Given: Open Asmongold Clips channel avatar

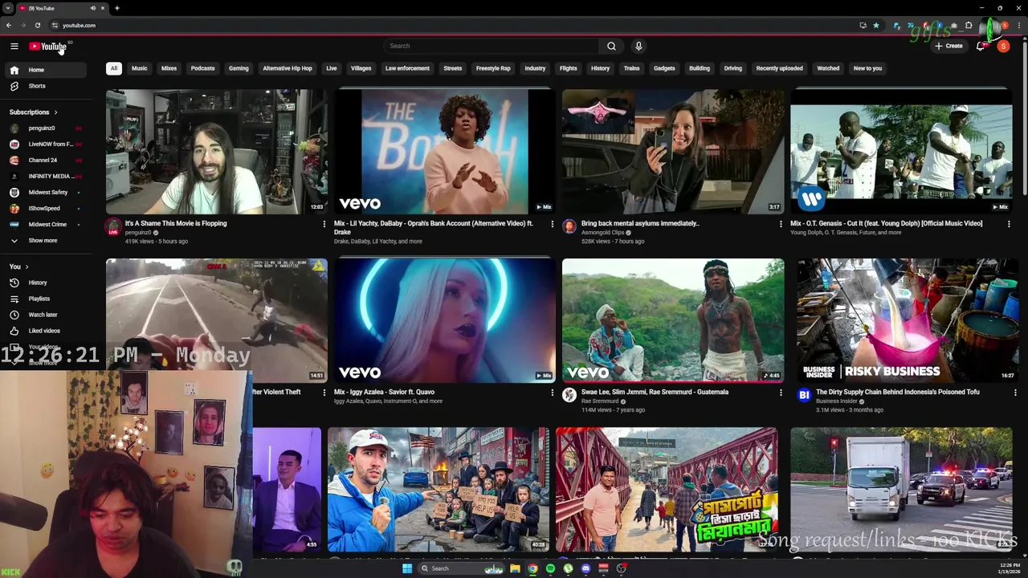Looking at the screenshot, I should 569,227.
